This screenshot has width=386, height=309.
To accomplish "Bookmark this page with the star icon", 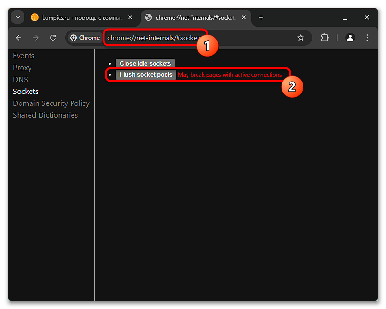I will coord(300,38).
